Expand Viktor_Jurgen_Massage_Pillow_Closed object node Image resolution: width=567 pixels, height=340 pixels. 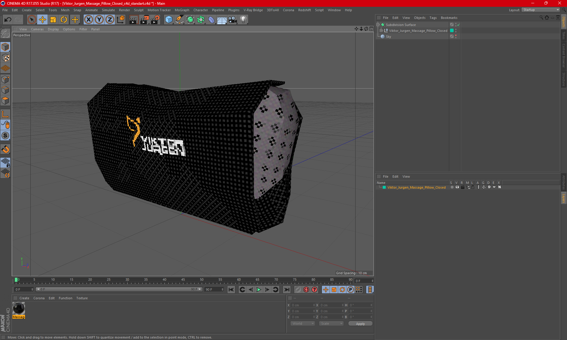[381, 31]
